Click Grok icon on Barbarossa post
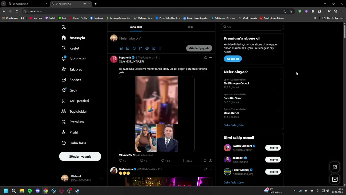 click(206, 169)
